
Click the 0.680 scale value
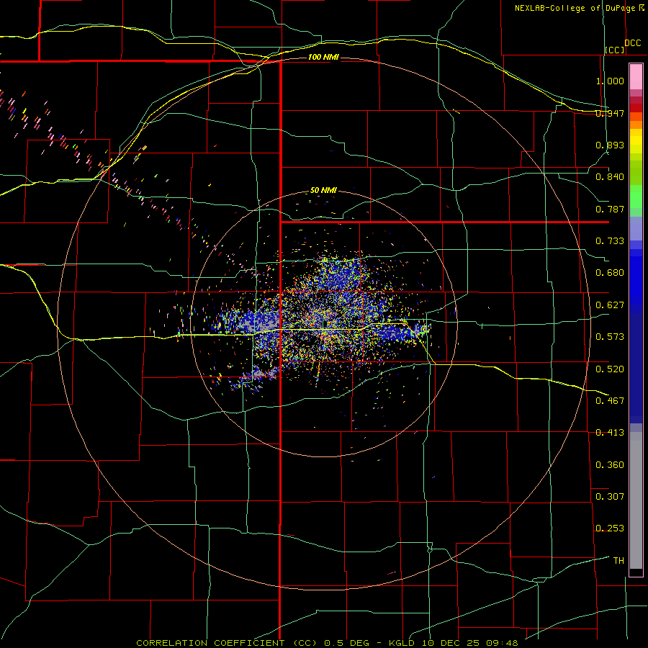click(x=610, y=273)
